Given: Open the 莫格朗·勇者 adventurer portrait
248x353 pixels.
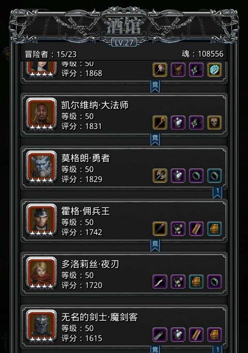Looking at the screenshot, I should coord(41,167).
